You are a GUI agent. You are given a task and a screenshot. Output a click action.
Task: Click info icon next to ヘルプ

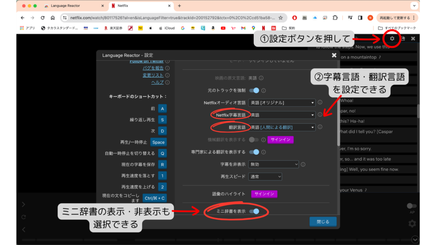[x=167, y=83]
